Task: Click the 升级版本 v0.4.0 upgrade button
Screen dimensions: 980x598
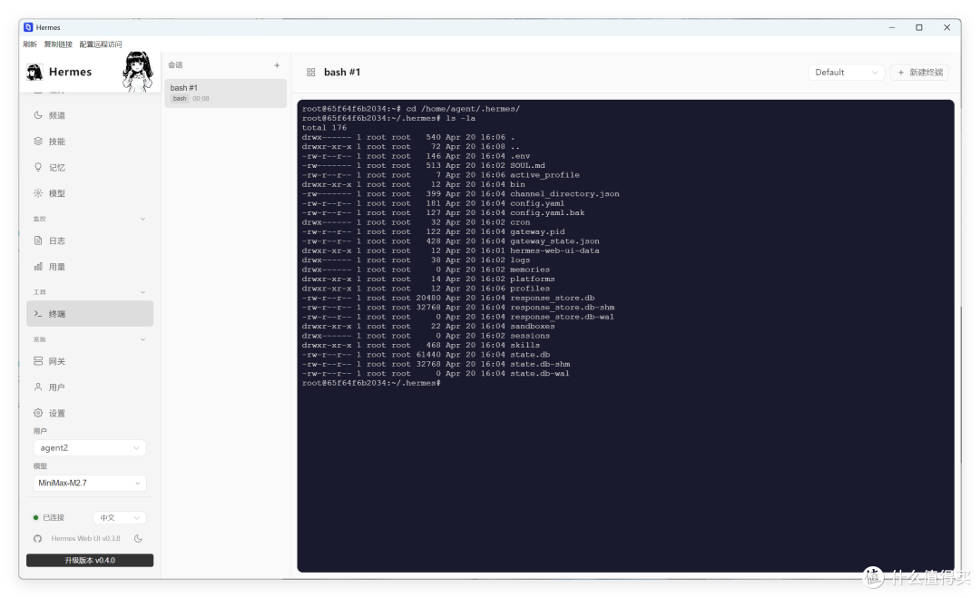Action: [90, 561]
